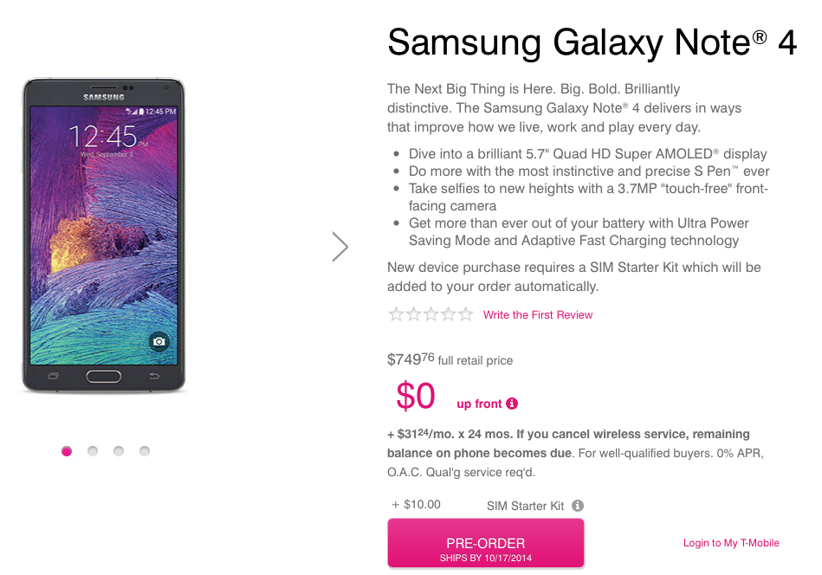The image size is (822, 575).
Task: Switch to the second carousel dot
Action: pyautogui.click(x=93, y=451)
